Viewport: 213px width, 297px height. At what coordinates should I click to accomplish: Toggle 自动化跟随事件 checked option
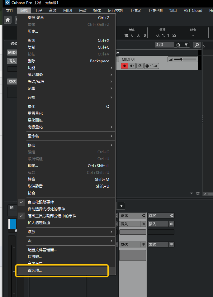click(x=66, y=202)
